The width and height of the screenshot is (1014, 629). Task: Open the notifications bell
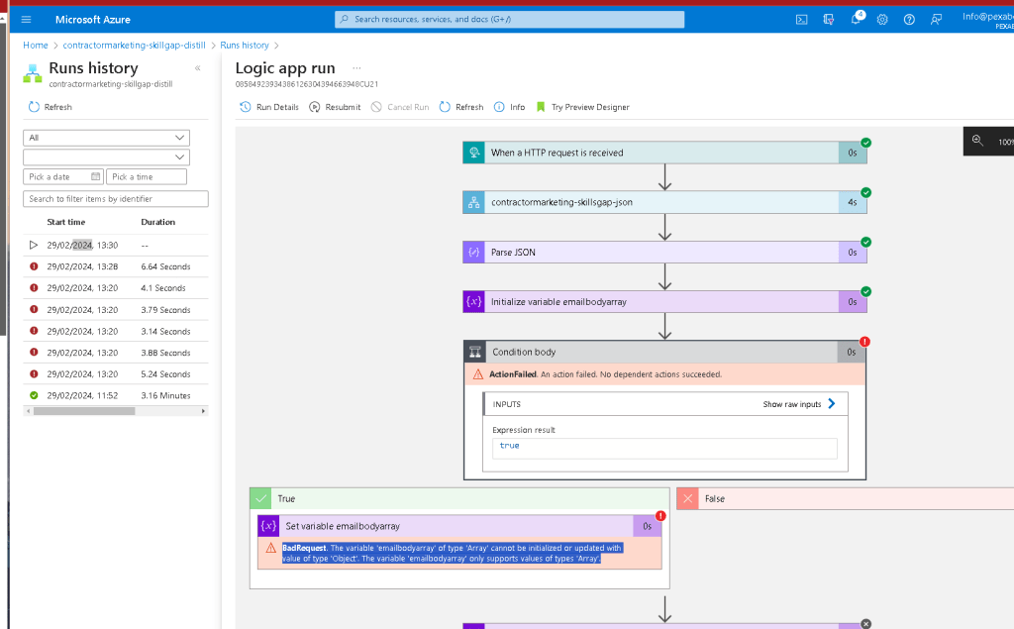(857, 19)
